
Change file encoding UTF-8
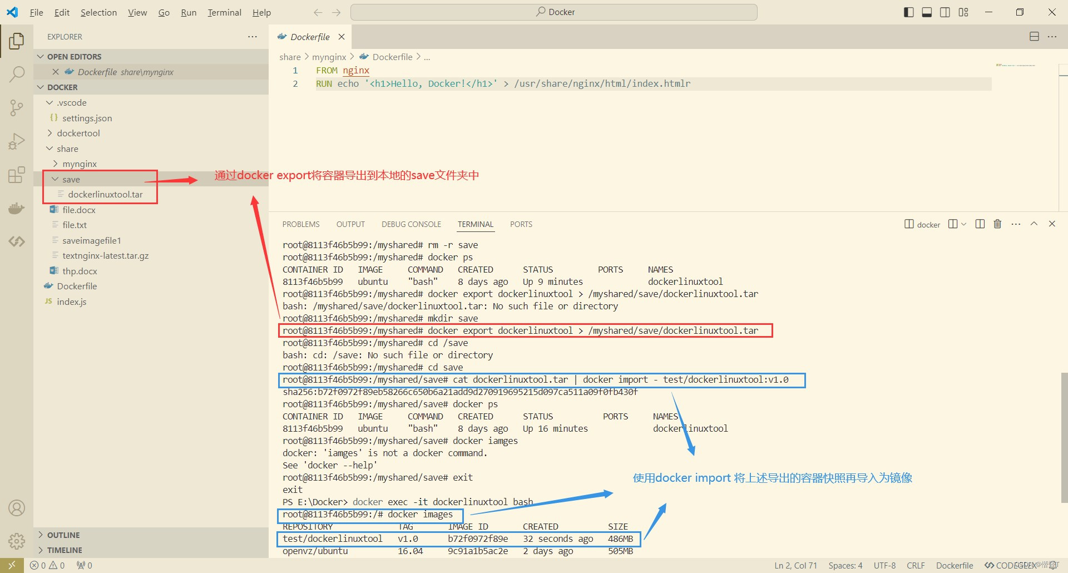884,565
